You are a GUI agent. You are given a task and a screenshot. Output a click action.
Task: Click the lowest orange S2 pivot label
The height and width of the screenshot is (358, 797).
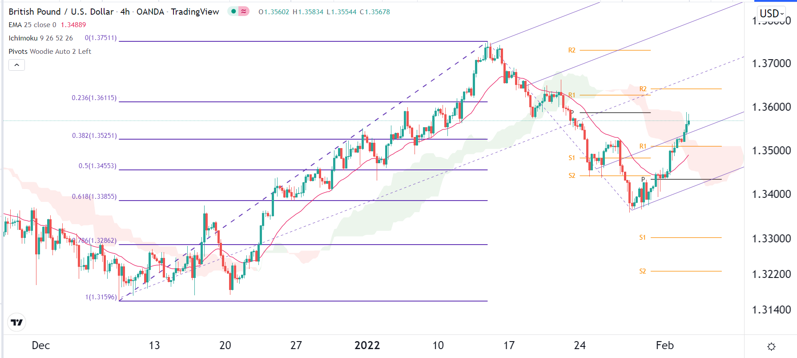[x=643, y=271]
